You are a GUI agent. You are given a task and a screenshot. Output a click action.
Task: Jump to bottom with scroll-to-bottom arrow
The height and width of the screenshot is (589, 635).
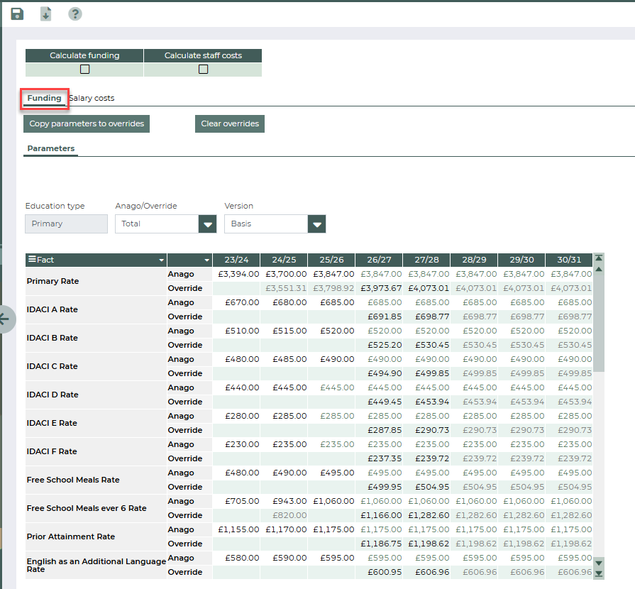coord(599,573)
